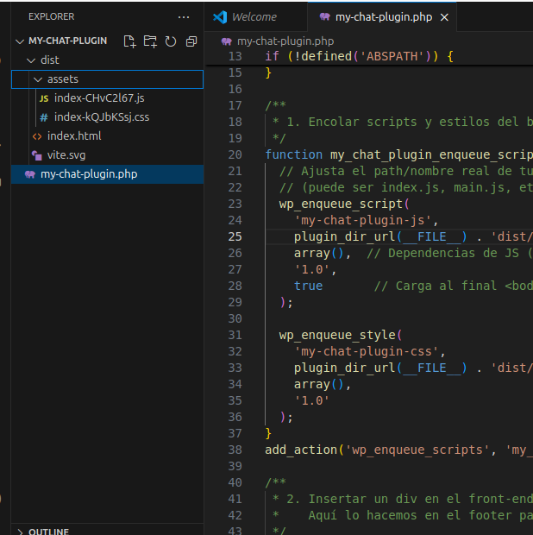Image resolution: width=533 pixels, height=535 pixels.
Task: Click the JS icon beside index-CHvC2l67.js
Action: [44, 98]
